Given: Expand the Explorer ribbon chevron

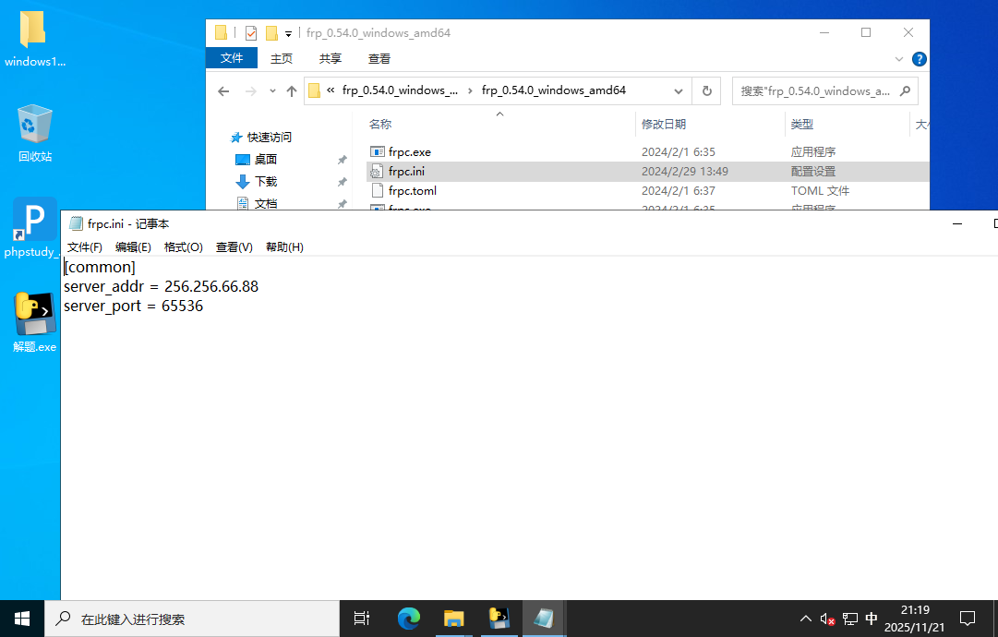Looking at the screenshot, I should (x=898, y=59).
